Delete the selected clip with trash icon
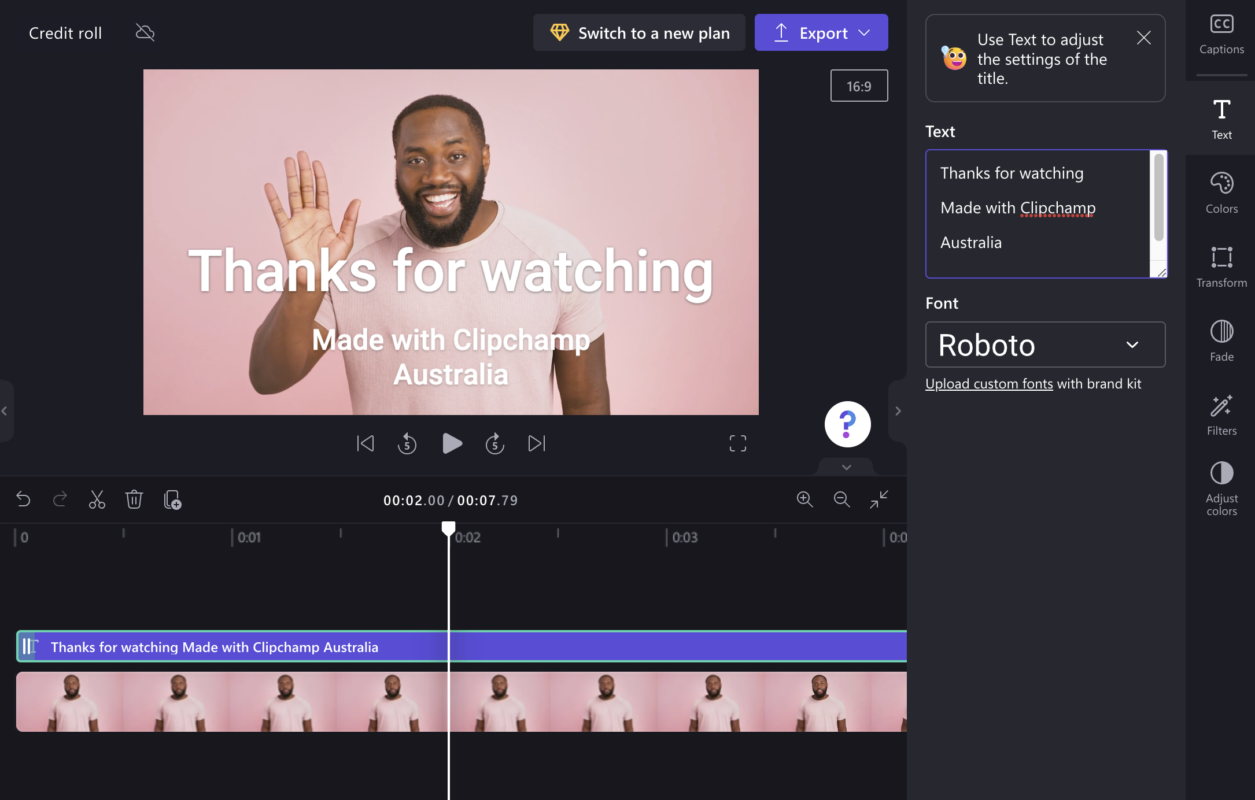This screenshot has width=1255, height=800. (134, 499)
